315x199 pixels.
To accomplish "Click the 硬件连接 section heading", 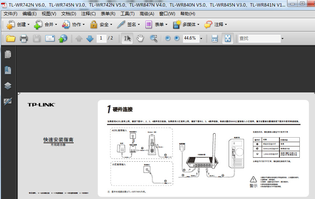I will pos(123,109).
